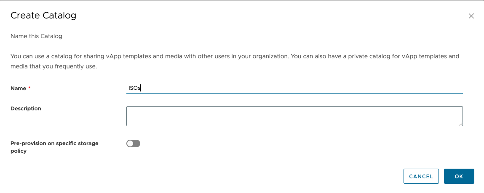Click the Pre-provision on specific storage policy label
Image resolution: width=484 pixels, height=193 pixels.
54,147
